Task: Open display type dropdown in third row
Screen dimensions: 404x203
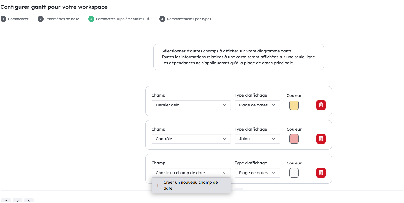Action: pyautogui.click(x=257, y=173)
